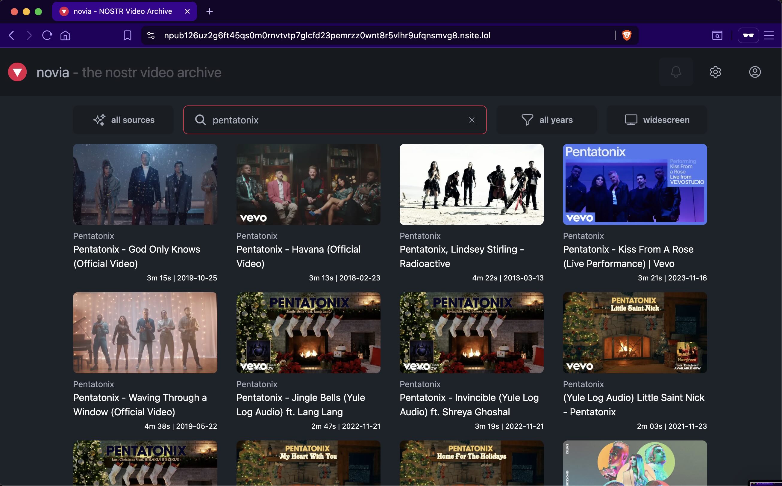782x486 pixels.
Task: Open the all sources filter
Action: click(x=123, y=120)
